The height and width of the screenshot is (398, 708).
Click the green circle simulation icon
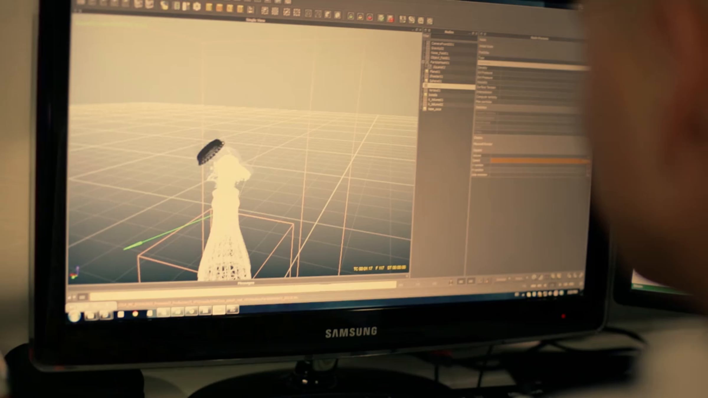click(x=350, y=16)
